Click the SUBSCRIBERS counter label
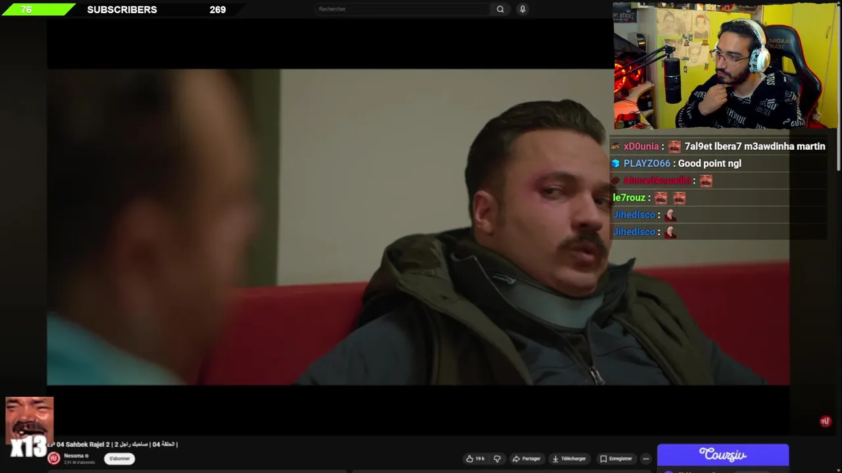This screenshot has height=473, width=842. click(x=122, y=10)
